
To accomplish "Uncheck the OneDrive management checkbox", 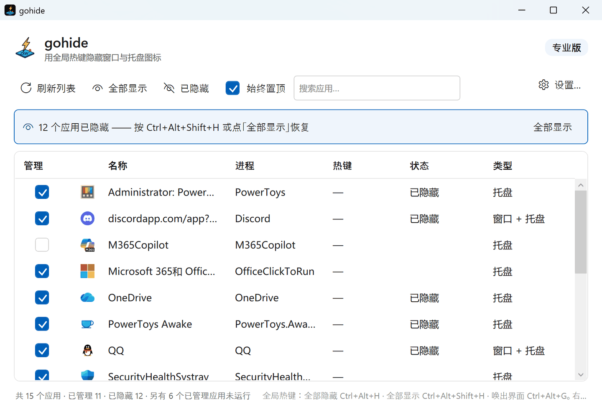I will [42, 298].
